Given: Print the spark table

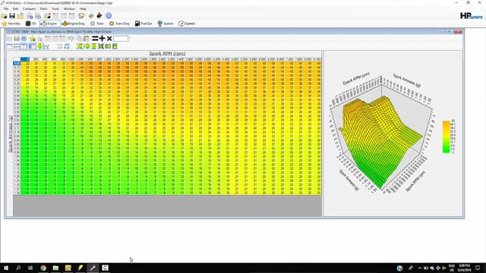Looking at the screenshot, I should tap(24, 39).
